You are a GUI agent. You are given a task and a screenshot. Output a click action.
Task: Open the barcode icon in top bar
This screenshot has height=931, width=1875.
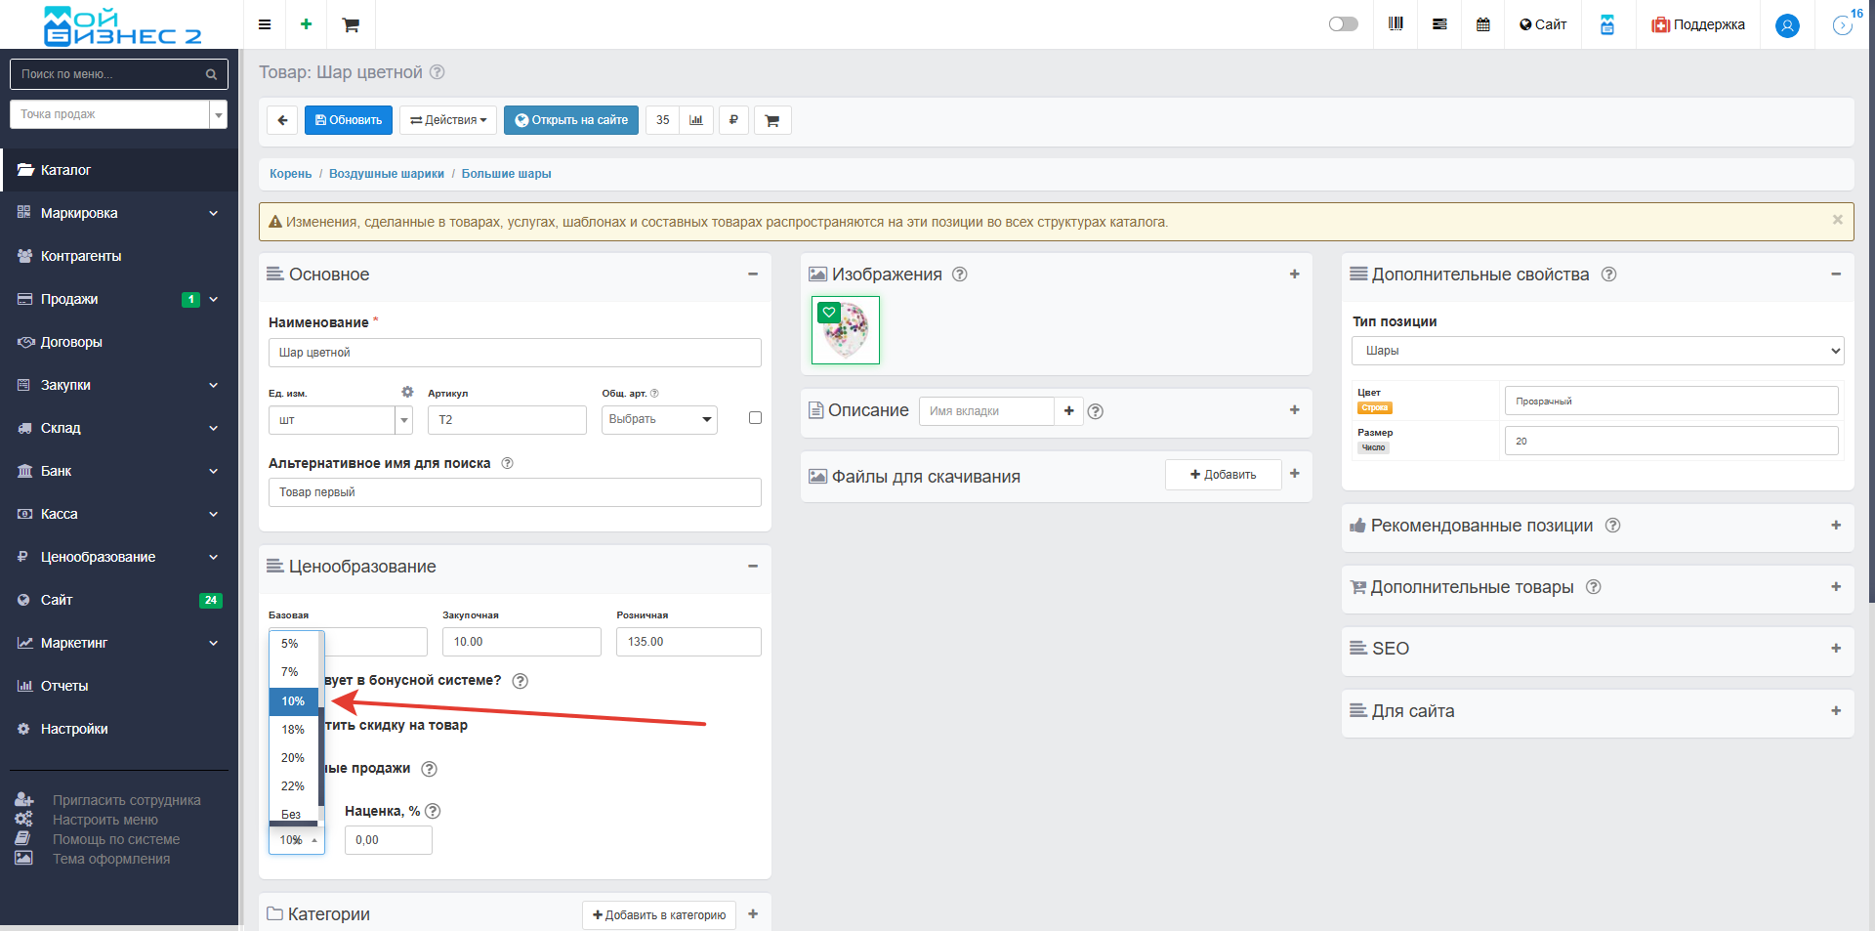pos(1396,24)
